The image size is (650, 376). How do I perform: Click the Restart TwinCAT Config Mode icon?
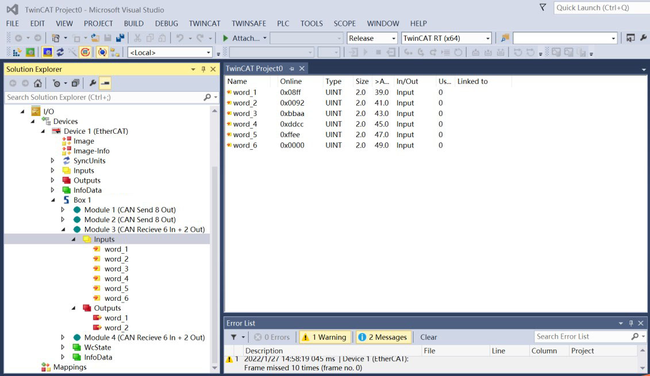[48, 53]
